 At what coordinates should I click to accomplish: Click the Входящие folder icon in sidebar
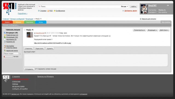[5, 33]
